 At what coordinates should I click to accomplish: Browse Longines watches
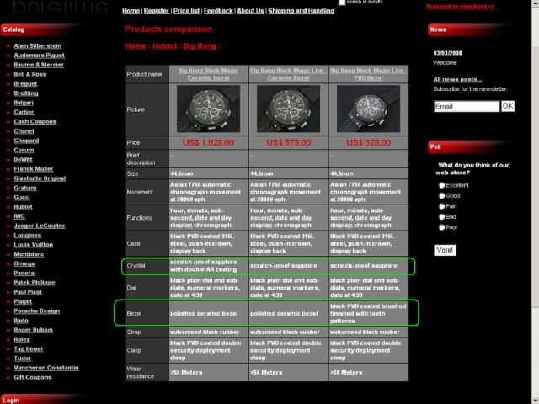(x=28, y=235)
